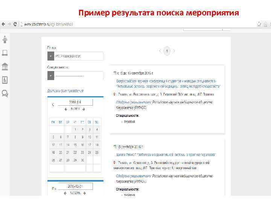Open the chat bubbles icon in the sidebar
This screenshot has width=271, height=203.
pos(5,94)
